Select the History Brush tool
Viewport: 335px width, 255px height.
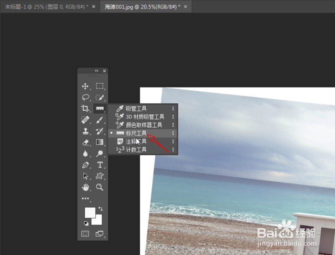(100, 131)
